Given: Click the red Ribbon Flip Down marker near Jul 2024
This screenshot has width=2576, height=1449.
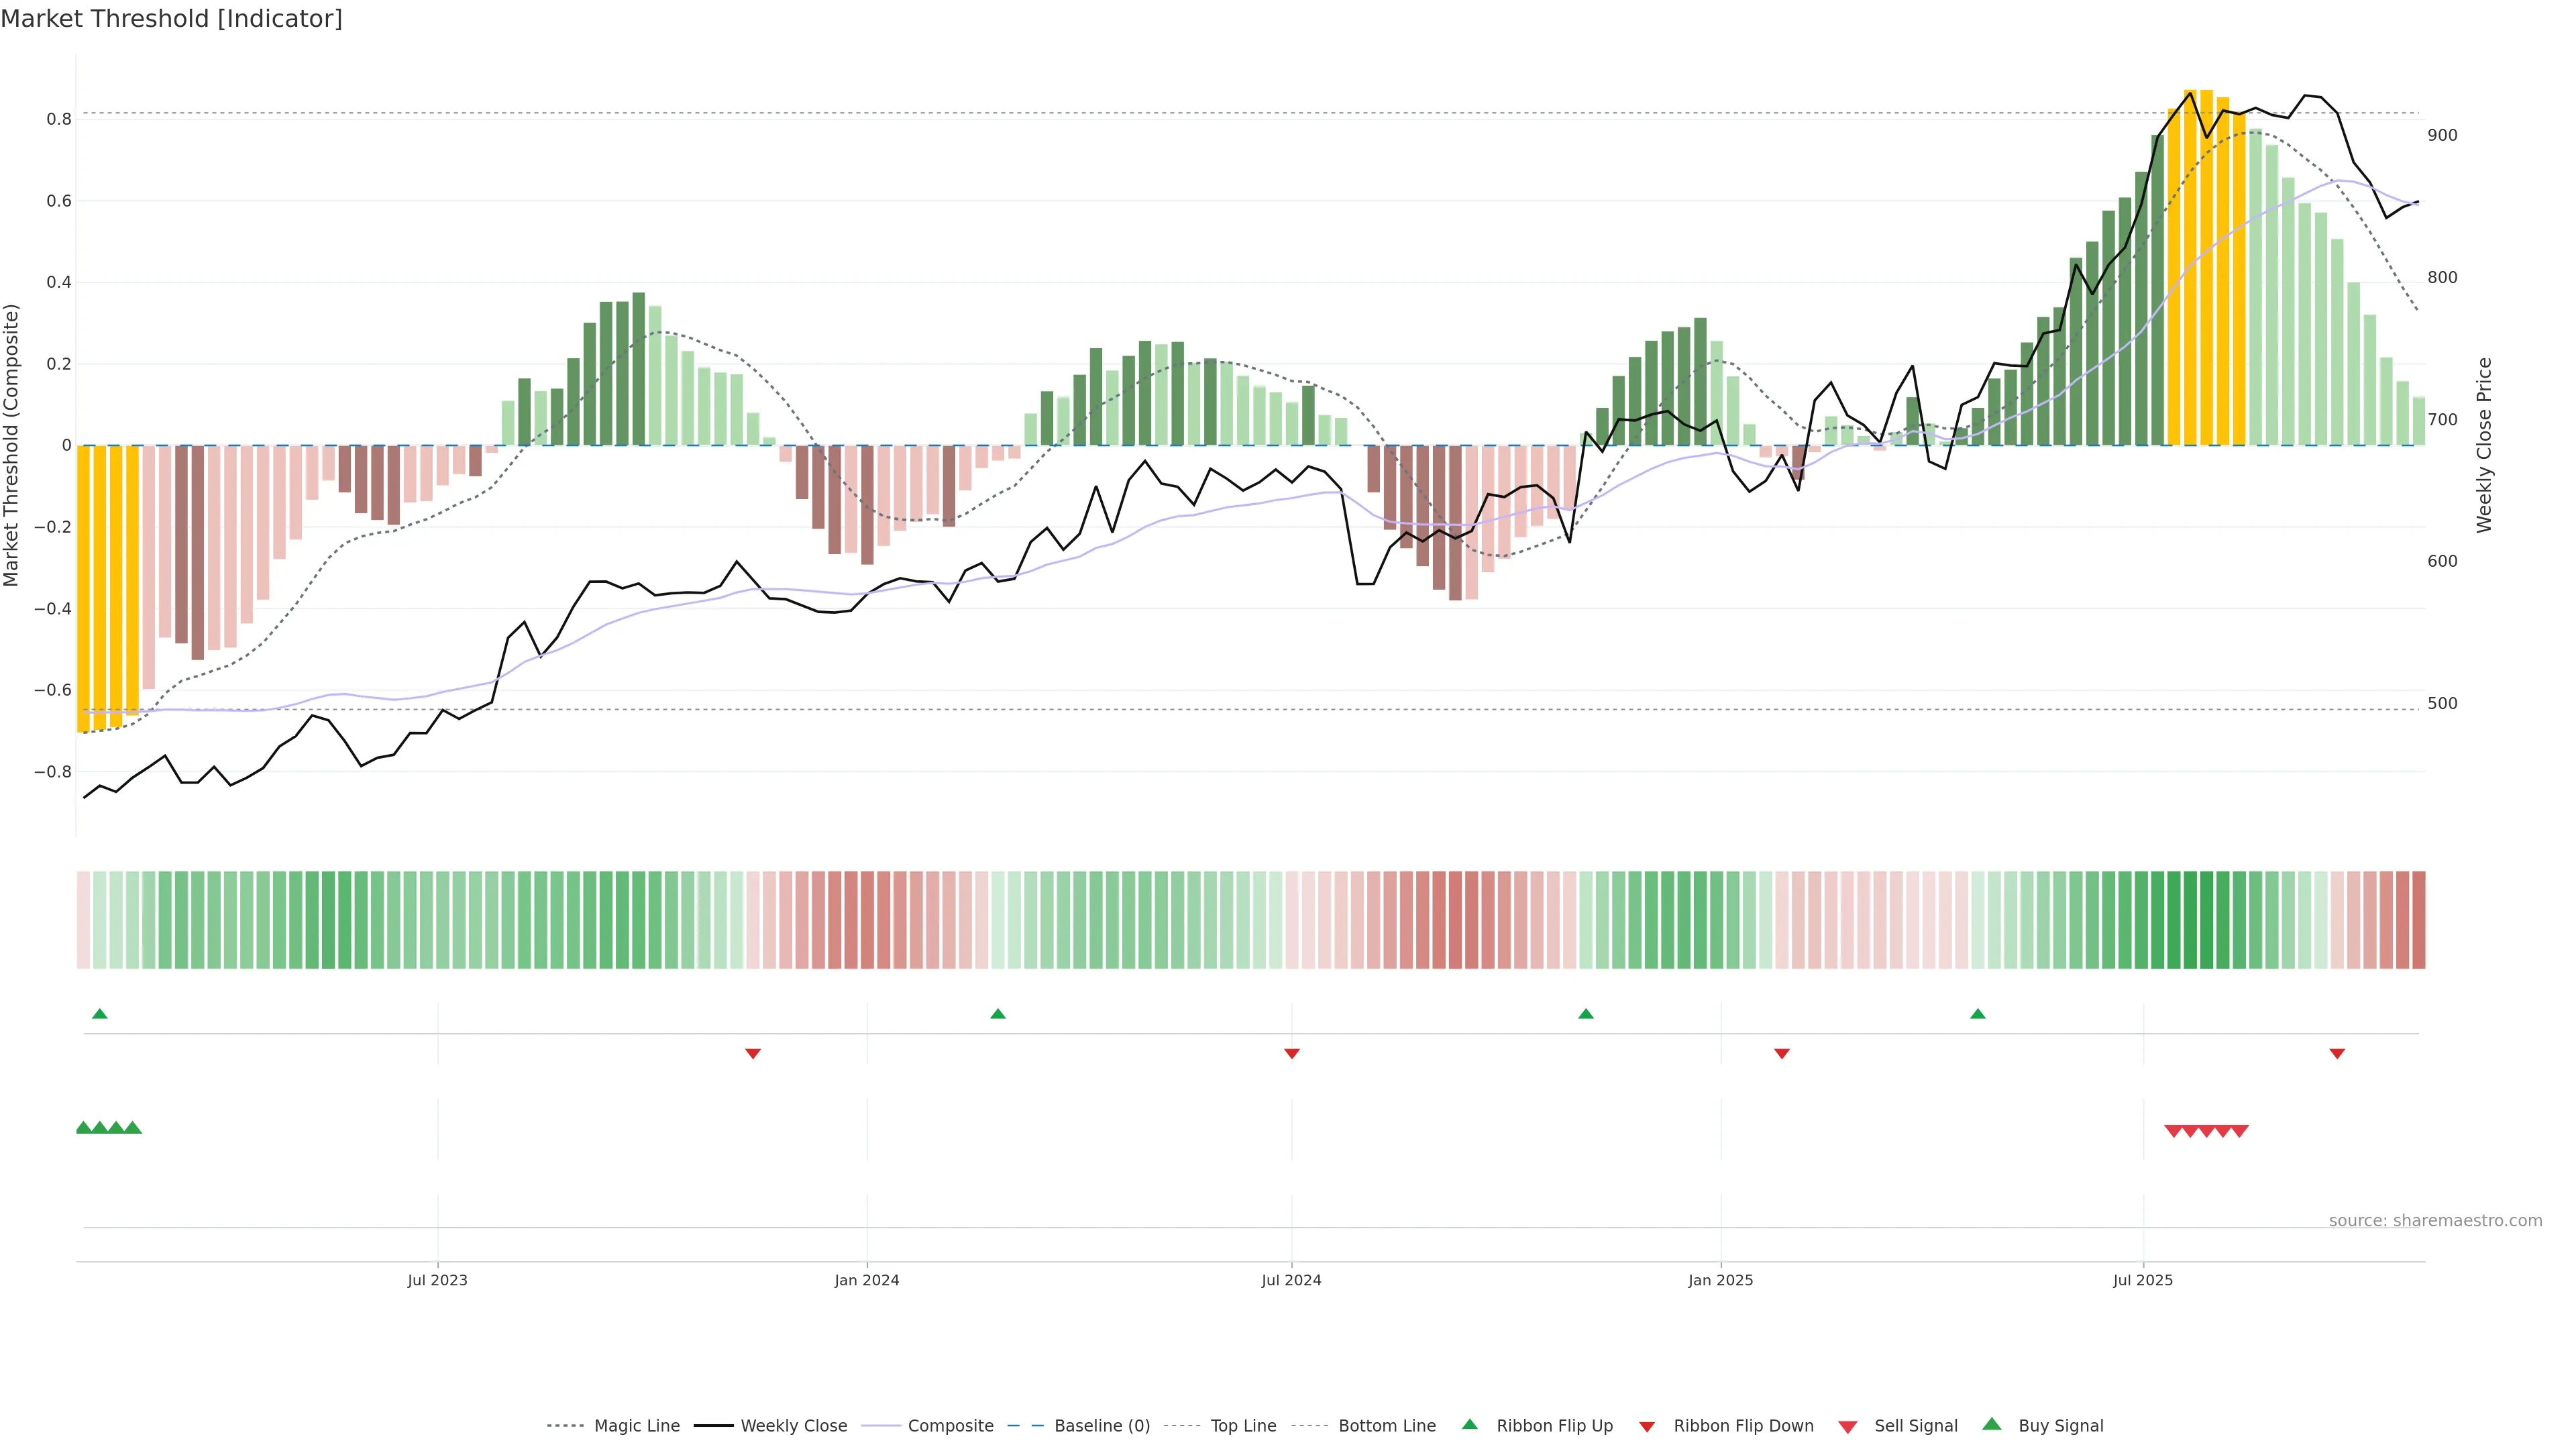Looking at the screenshot, I should 1291,1053.
